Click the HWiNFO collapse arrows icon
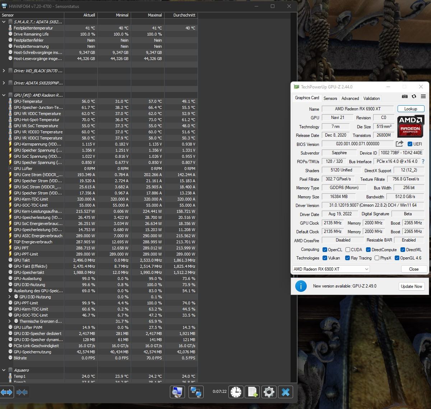 coord(22,392)
